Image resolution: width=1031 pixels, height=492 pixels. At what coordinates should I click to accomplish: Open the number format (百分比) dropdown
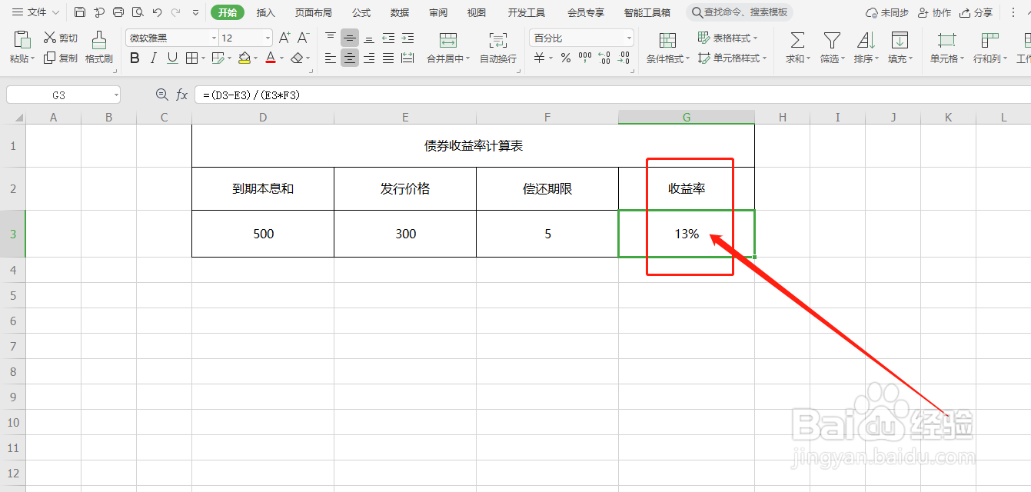pyautogui.click(x=628, y=37)
